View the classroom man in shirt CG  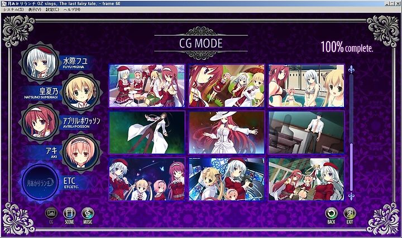(307, 132)
